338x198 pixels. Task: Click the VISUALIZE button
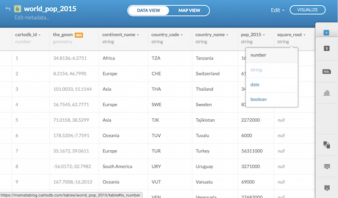coord(307,10)
